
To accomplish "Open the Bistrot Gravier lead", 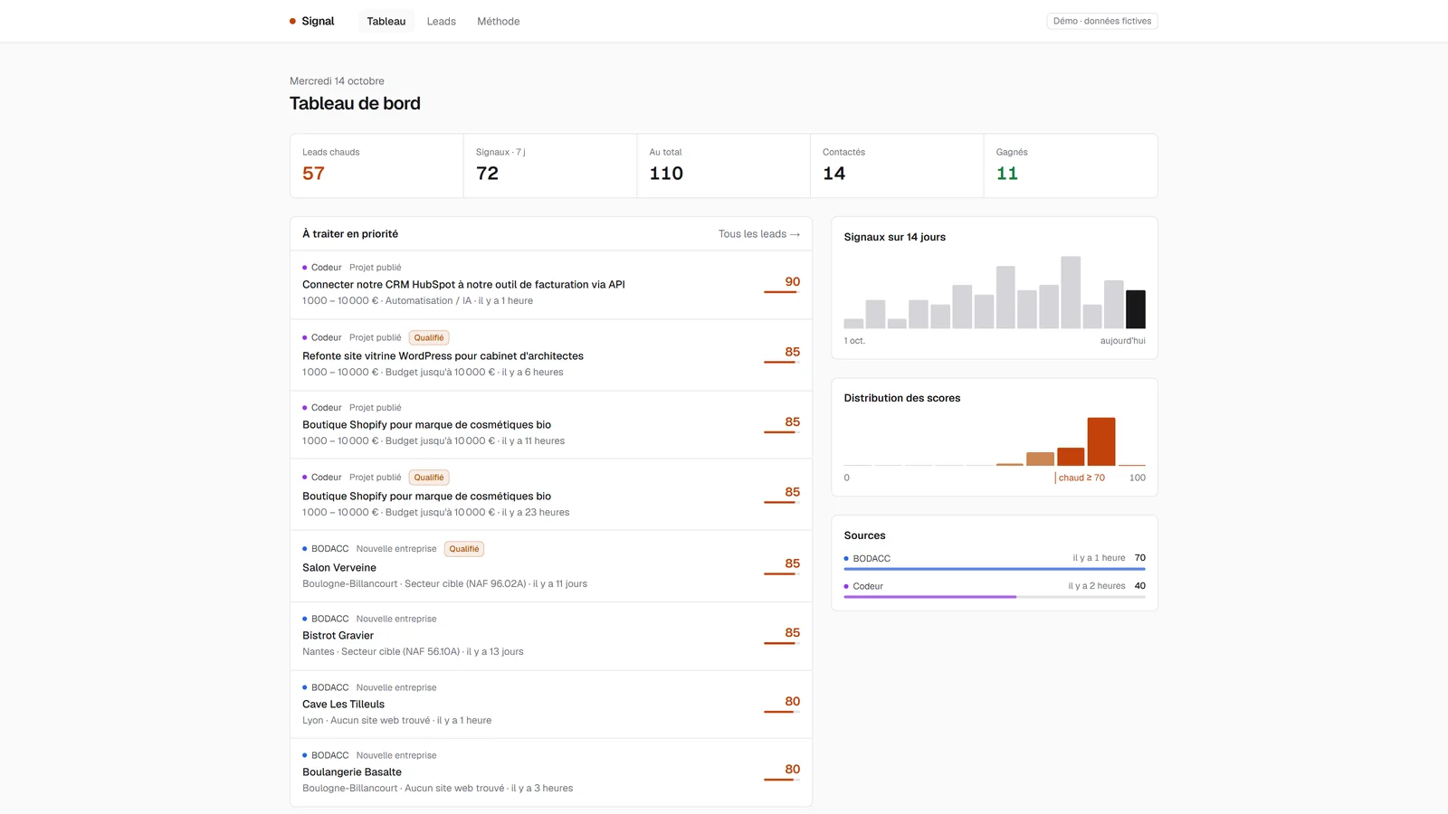I will coord(551,636).
